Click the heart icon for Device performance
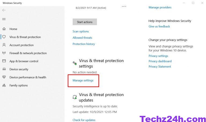206x122 pixels. pyautogui.click(x=4, y=77)
